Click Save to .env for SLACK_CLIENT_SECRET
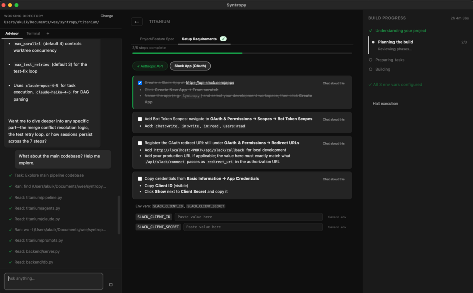Viewport: 473px width, 293px height. (x=337, y=227)
